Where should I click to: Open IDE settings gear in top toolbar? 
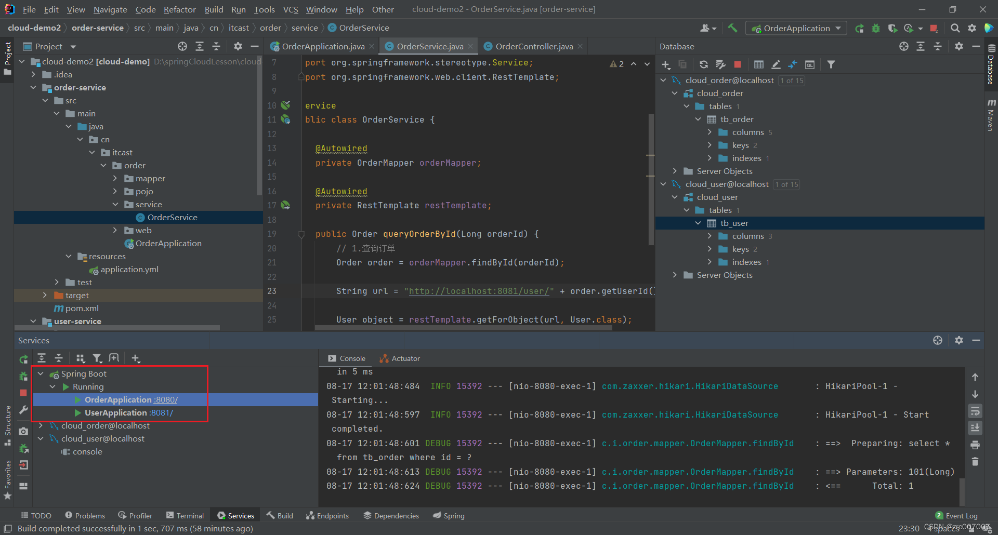tap(972, 28)
